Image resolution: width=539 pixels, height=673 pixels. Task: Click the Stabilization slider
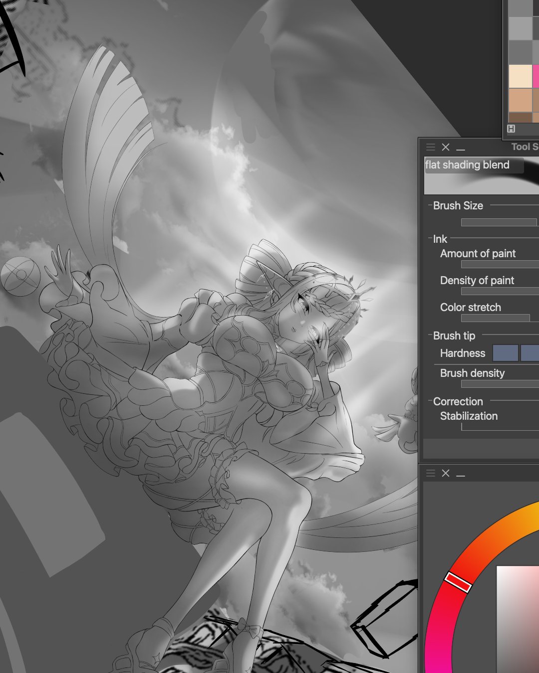tap(500, 427)
